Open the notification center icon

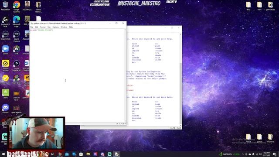click(274, 154)
